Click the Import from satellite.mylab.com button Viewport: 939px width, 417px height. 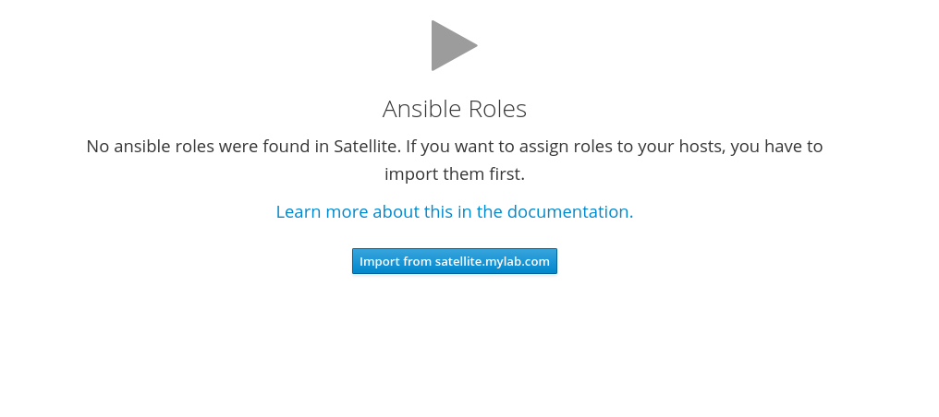coord(455,261)
